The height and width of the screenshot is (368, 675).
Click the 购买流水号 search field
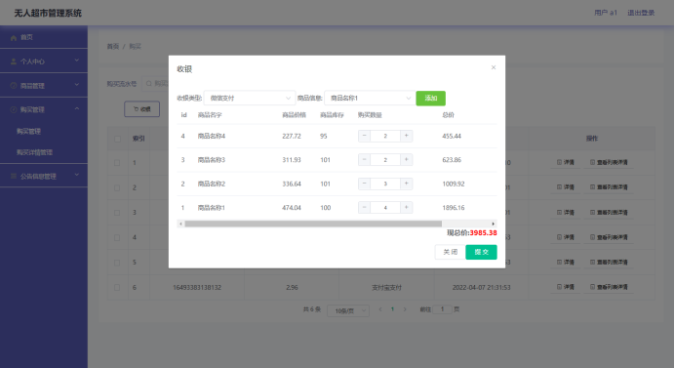(156, 84)
